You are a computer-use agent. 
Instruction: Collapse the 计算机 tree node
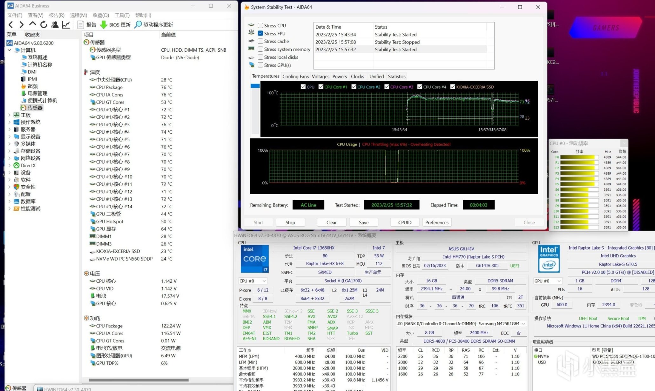point(9,50)
